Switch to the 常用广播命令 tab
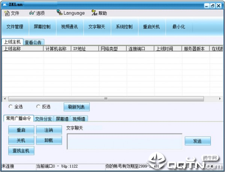The height and width of the screenshot is (172, 225). (x=18, y=118)
